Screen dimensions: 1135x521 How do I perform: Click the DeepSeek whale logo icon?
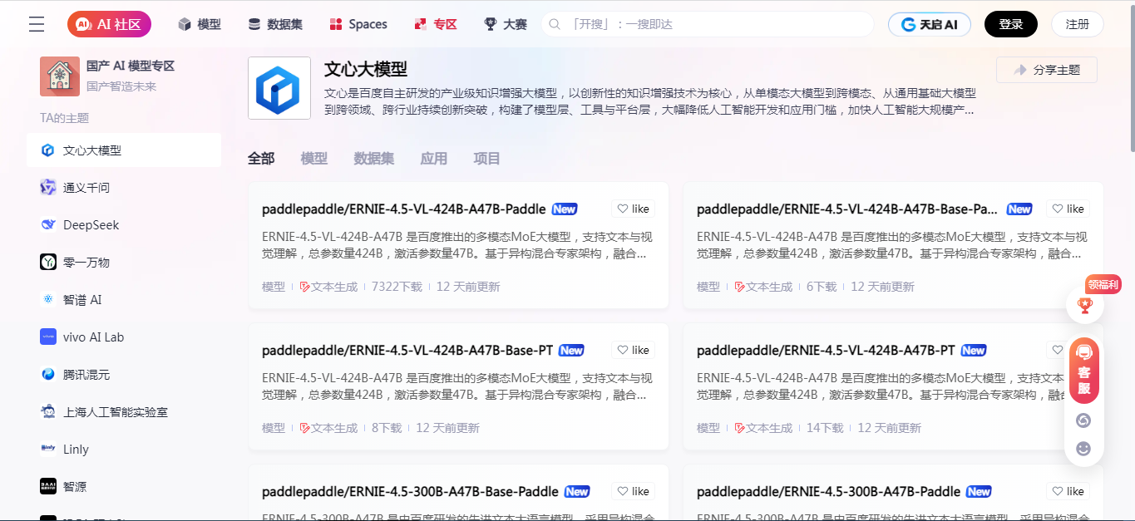[48, 225]
